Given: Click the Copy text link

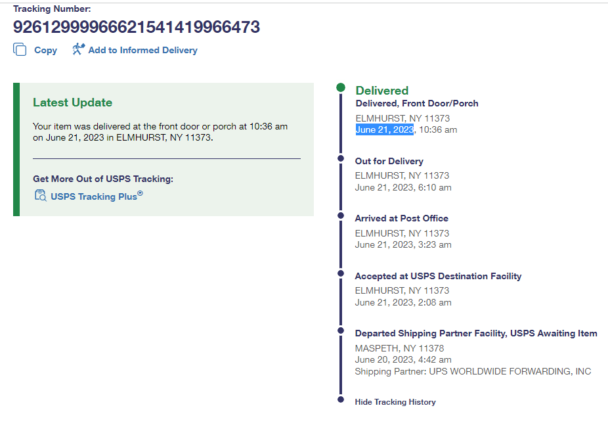Looking at the screenshot, I should (45, 50).
